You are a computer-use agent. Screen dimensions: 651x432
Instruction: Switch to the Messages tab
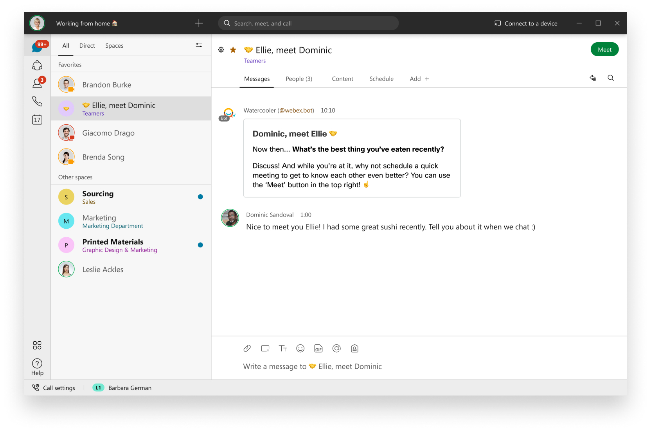click(257, 79)
